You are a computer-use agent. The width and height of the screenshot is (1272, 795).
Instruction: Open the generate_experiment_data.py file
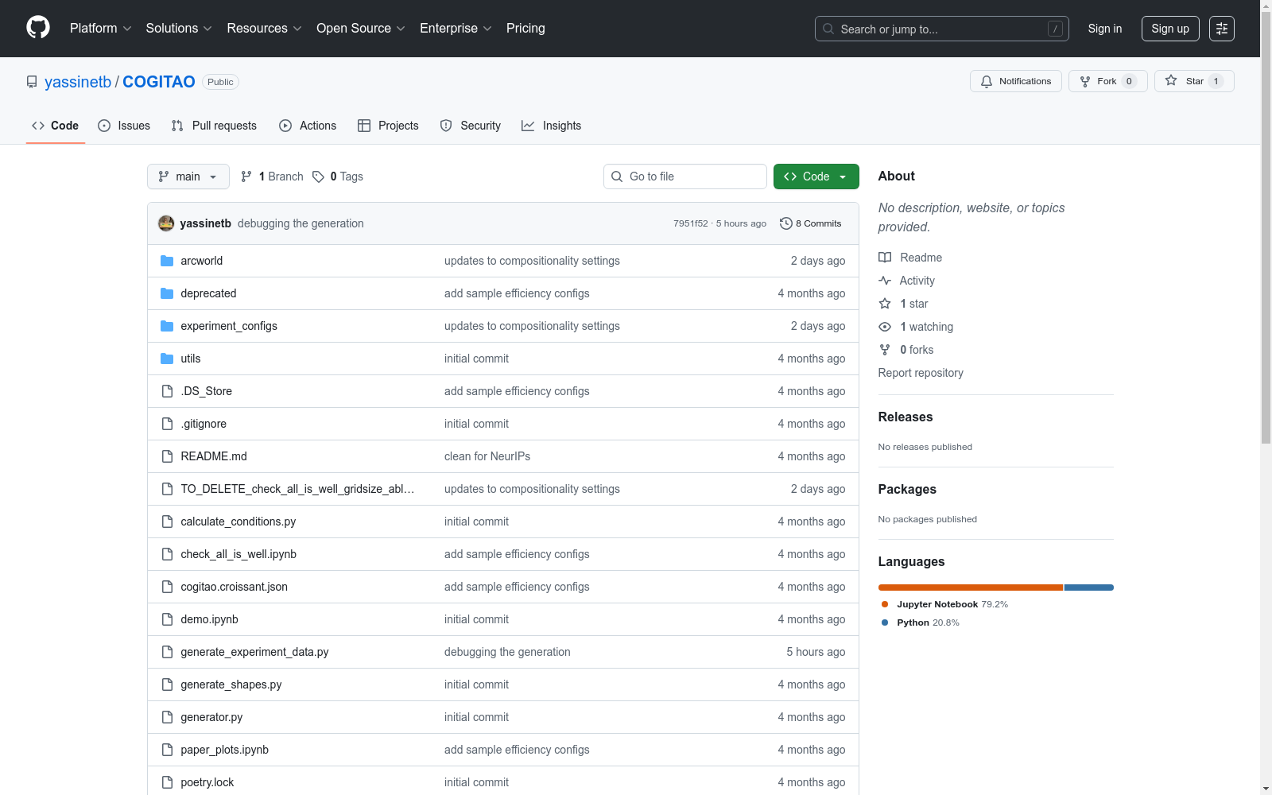point(254,652)
